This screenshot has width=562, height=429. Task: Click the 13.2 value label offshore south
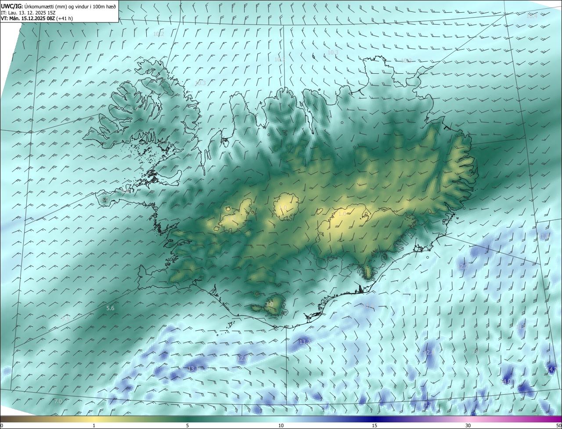click(304, 342)
